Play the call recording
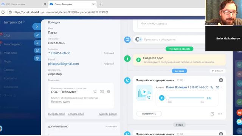 [161, 98]
